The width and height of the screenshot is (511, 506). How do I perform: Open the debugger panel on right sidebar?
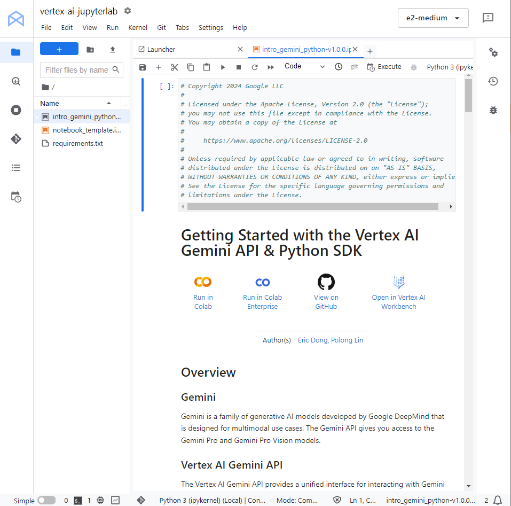click(x=493, y=110)
